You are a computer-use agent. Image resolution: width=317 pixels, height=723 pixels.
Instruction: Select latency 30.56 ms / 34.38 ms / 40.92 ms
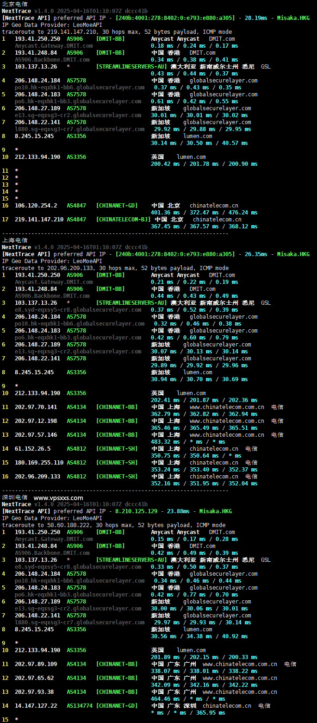pos(199,636)
